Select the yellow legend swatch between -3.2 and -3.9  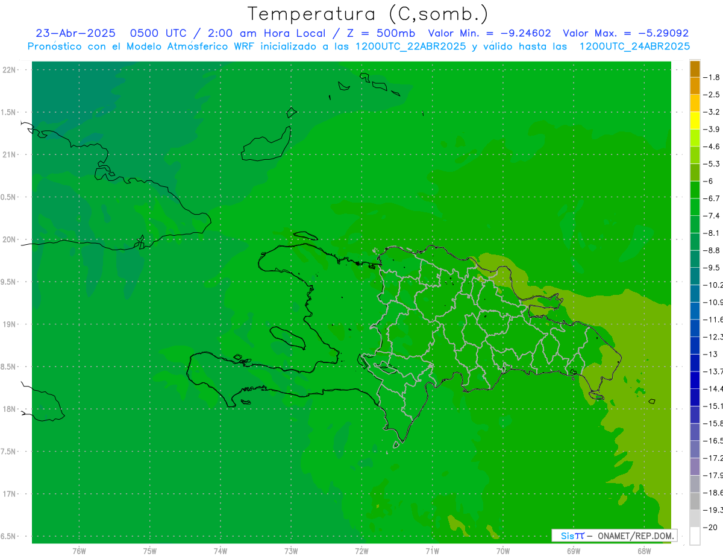coord(695,121)
